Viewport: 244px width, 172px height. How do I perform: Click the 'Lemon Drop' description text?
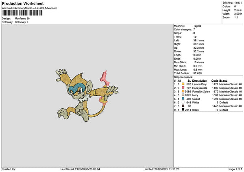click(200, 84)
